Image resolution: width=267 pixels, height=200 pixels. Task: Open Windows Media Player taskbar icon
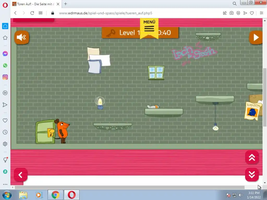pyautogui.click(x=39, y=195)
